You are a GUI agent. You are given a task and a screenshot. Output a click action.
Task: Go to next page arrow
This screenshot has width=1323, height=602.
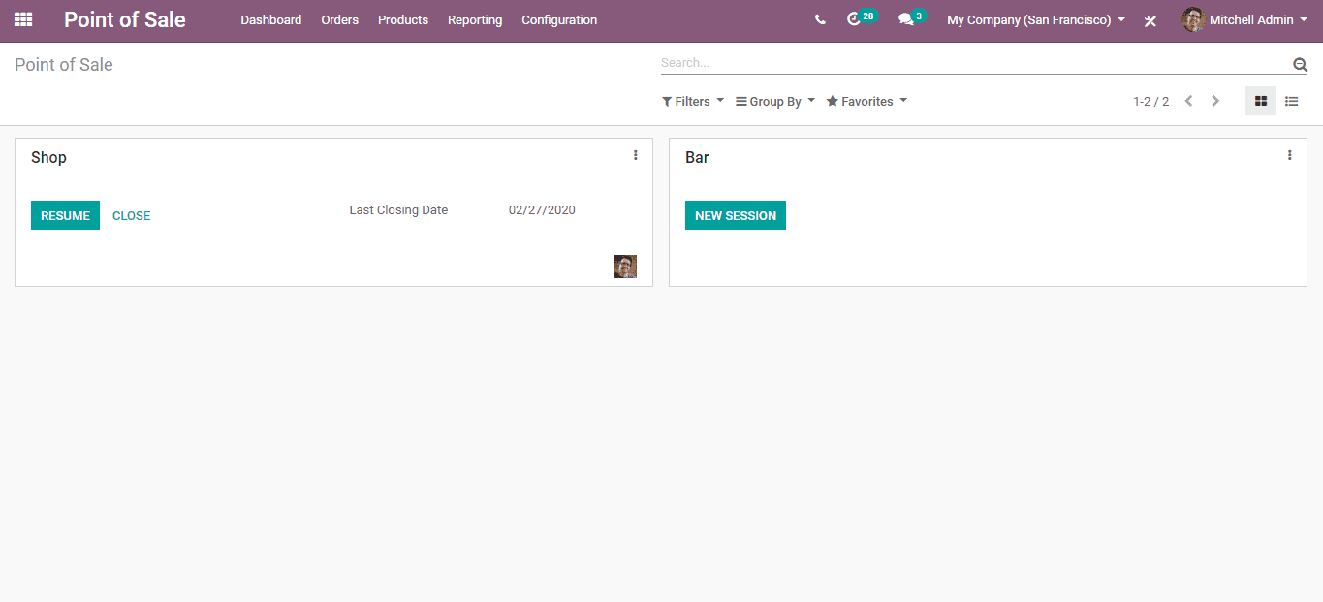click(x=1215, y=101)
